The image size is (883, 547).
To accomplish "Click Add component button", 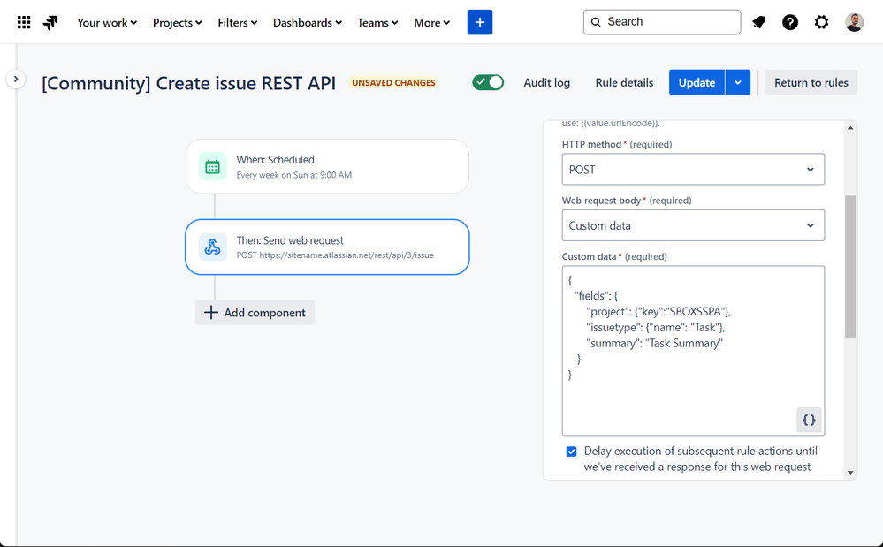I will (255, 312).
